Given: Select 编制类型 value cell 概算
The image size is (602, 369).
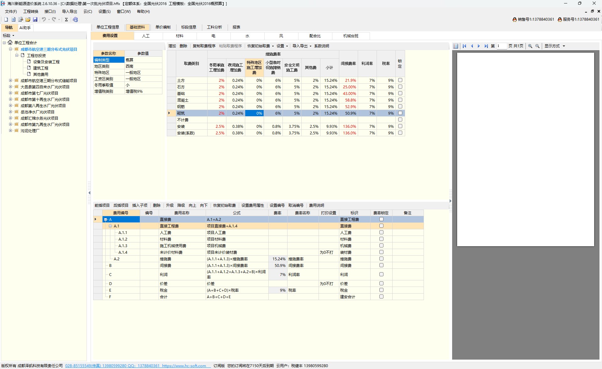Looking at the screenshot, I should tap(143, 60).
